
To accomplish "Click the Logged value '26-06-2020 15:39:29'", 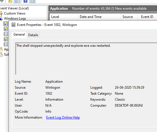I will click(x=129, y=88).
